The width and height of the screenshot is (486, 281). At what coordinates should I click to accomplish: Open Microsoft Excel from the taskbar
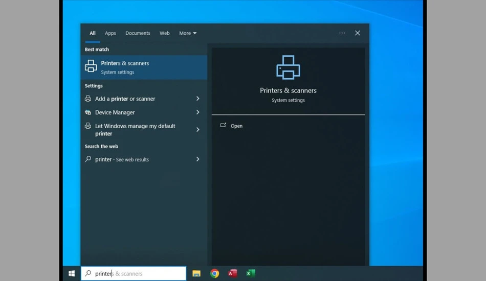coord(251,273)
